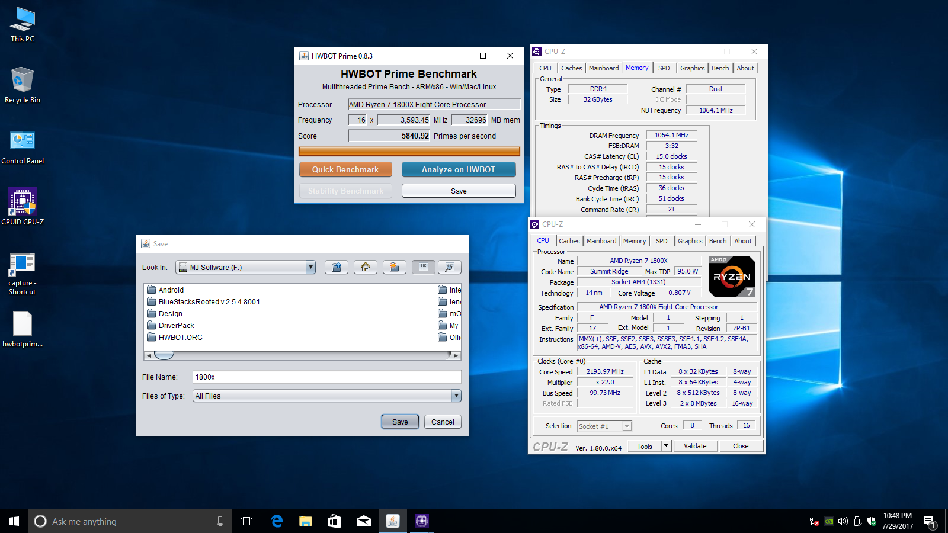Open SPD tab in back CPU-Z window

pyautogui.click(x=664, y=68)
